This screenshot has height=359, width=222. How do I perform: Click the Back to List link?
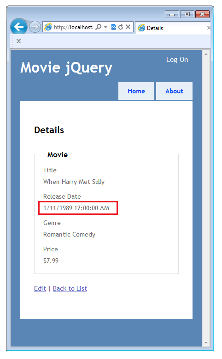[x=70, y=288]
